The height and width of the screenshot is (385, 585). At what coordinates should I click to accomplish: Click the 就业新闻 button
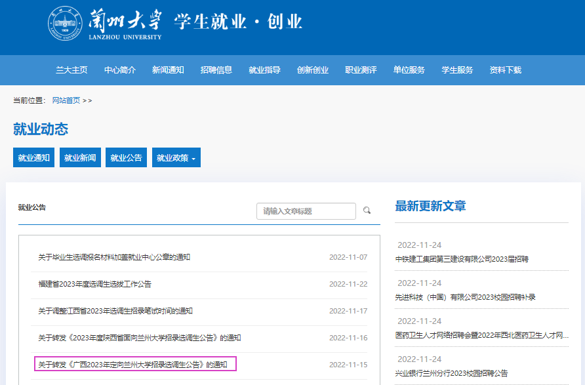click(x=80, y=157)
